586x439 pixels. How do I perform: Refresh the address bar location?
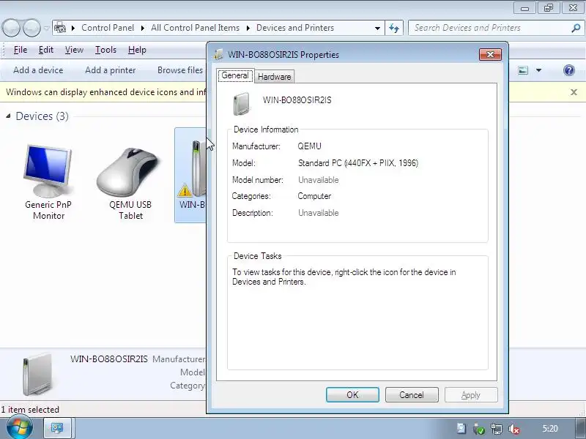pyautogui.click(x=394, y=28)
